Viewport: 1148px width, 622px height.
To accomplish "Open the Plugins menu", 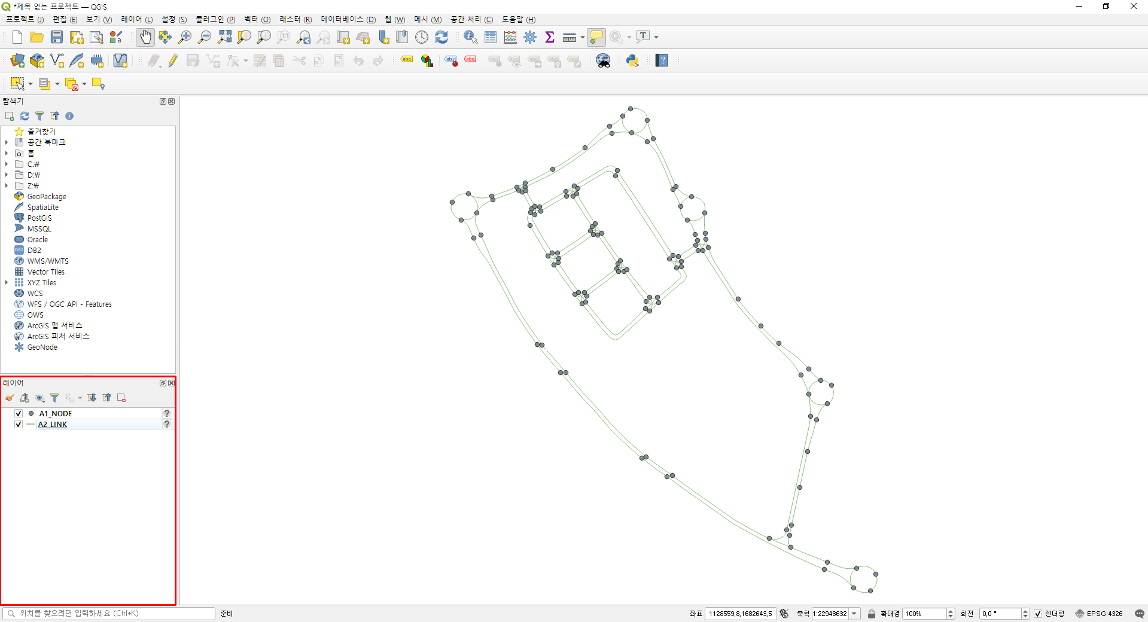I will click(x=215, y=20).
